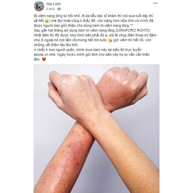This screenshot has width=193, height=193.
Task: Click the heart-eyes emoji after 'lắm.'
Action: [x=44, y=59]
